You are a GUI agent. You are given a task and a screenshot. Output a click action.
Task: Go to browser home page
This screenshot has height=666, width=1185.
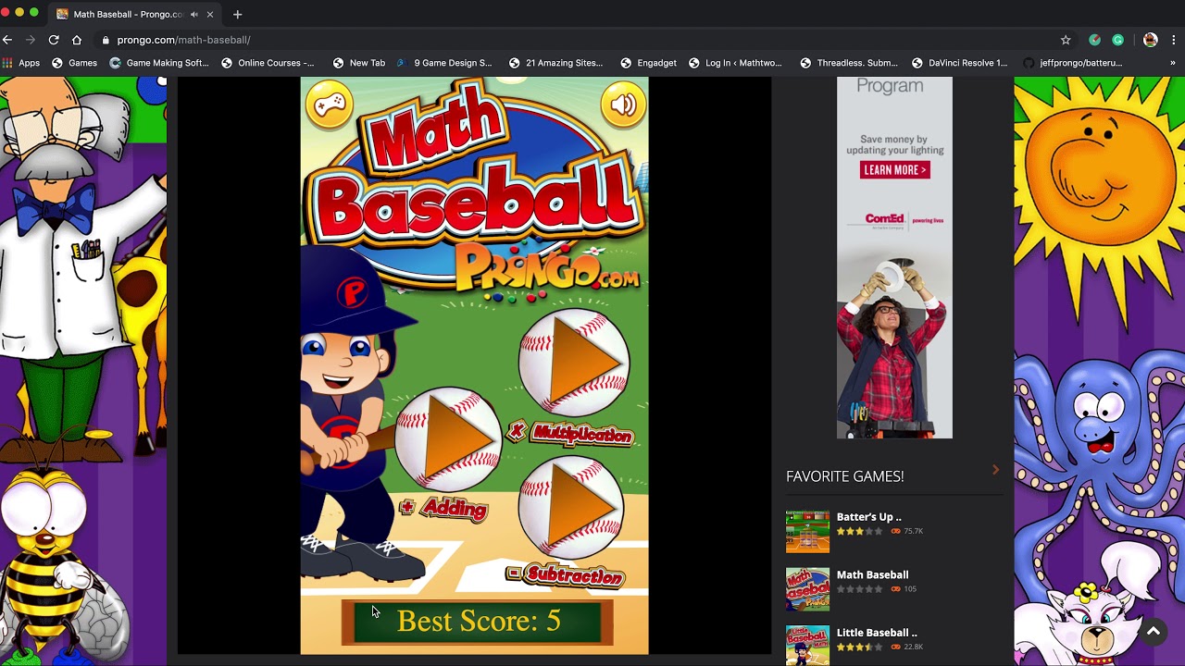[77, 40]
